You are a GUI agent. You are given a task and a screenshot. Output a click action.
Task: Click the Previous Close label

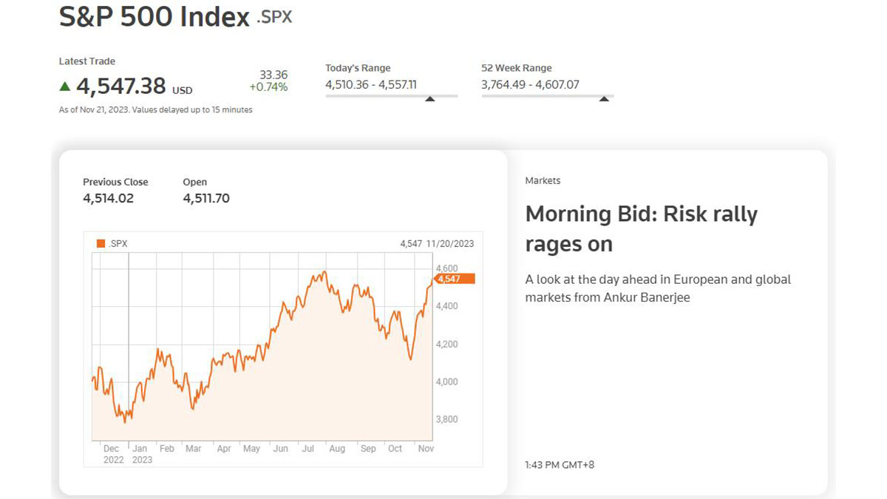(x=115, y=182)
